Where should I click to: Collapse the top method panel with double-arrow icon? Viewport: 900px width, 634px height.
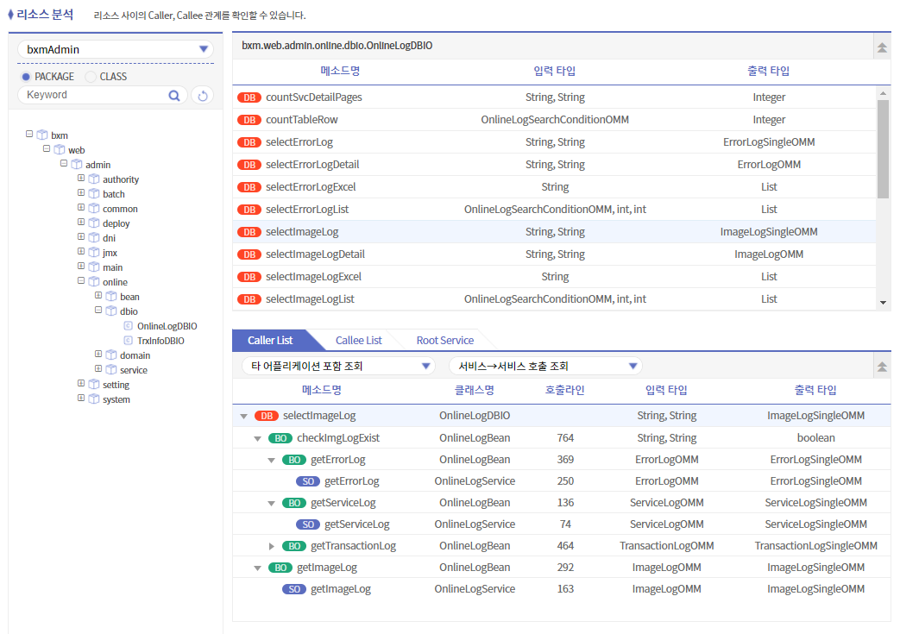882,47
